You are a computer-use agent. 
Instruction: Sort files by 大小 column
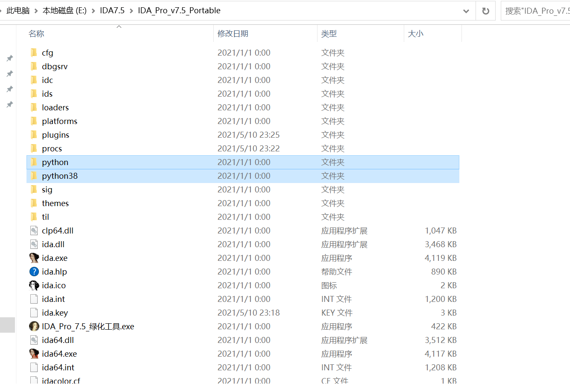tap(416, 34)
